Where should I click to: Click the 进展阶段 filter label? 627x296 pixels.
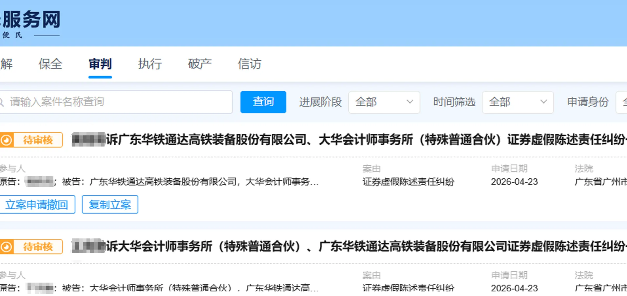click(320, 102)
